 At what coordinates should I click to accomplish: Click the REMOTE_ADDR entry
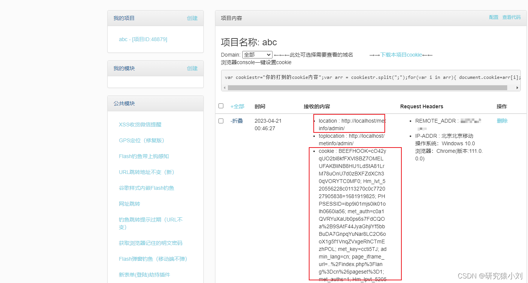click(448, 125)
